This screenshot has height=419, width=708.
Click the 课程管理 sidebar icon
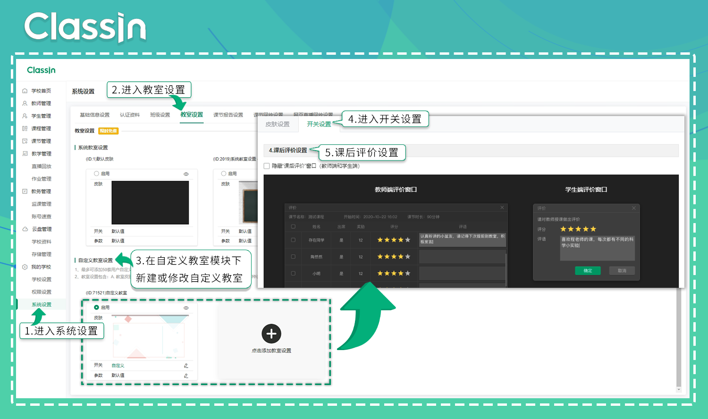point(25,128)
